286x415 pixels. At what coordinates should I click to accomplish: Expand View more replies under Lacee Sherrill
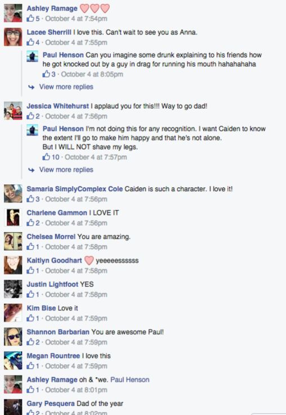66,87
